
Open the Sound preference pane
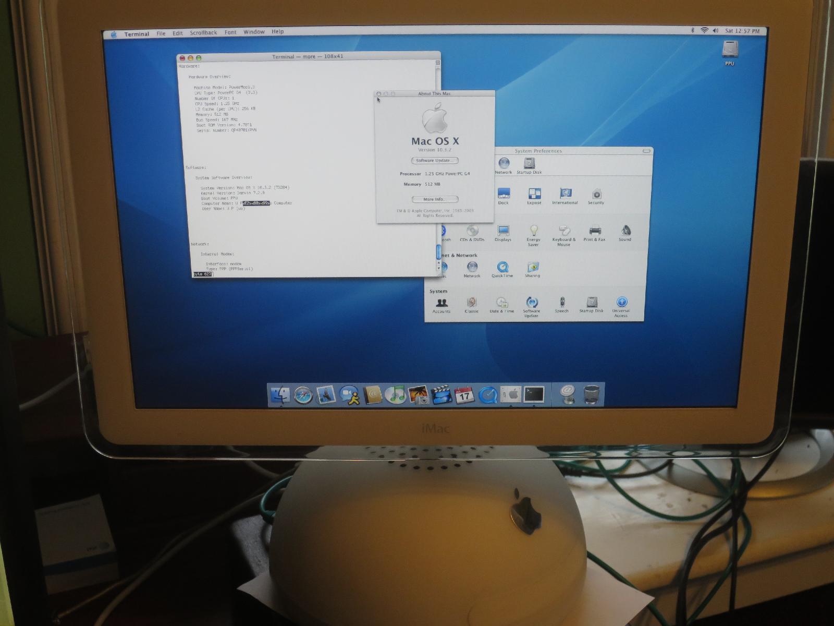pyautogui.click(x=625, y=233)
